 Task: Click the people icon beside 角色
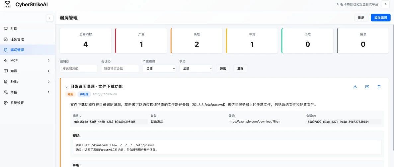click(x=6, y=92)
